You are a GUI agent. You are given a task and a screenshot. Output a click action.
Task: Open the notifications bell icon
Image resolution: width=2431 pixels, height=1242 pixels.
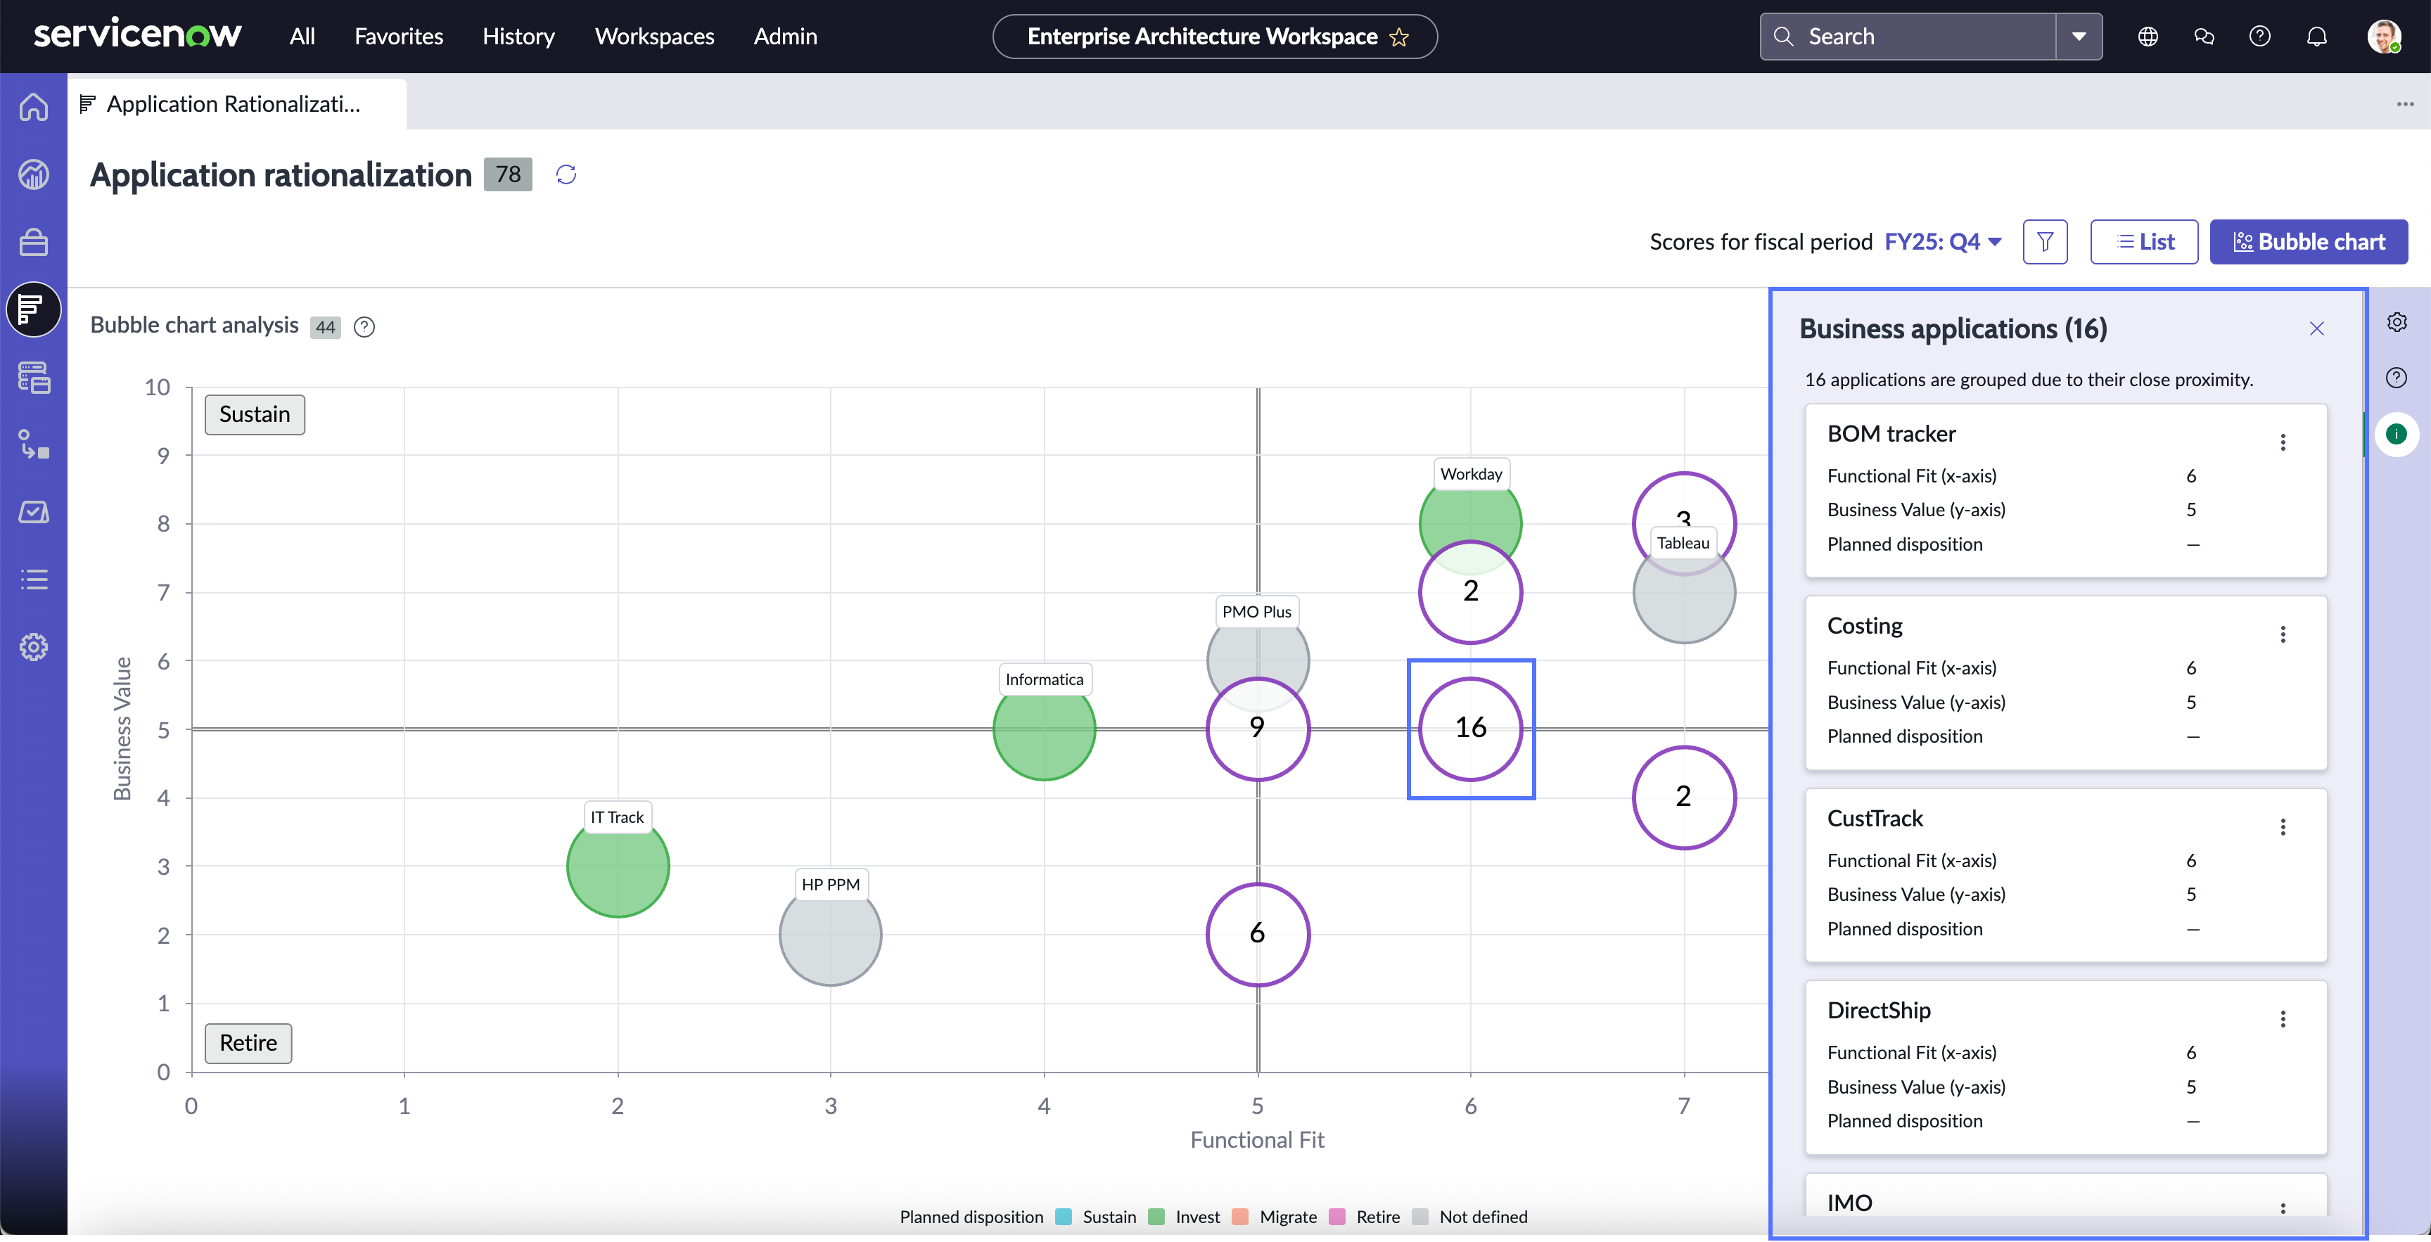tap(2317, 37)
